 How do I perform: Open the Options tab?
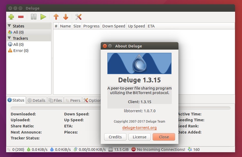(92, 100)
